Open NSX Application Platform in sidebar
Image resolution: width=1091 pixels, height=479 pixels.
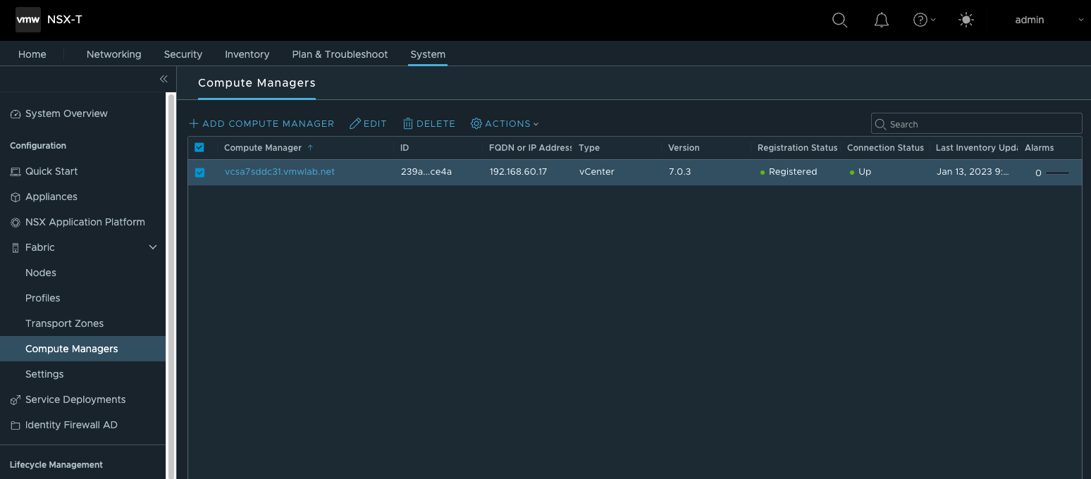click(x=85, y=222)
